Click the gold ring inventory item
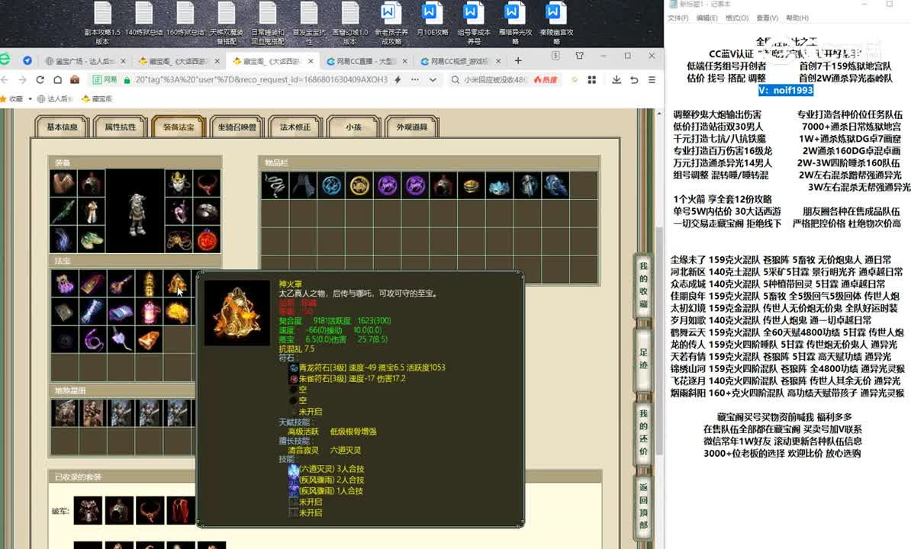This screenshot has width=911, height=549. [x=472, y=186]
